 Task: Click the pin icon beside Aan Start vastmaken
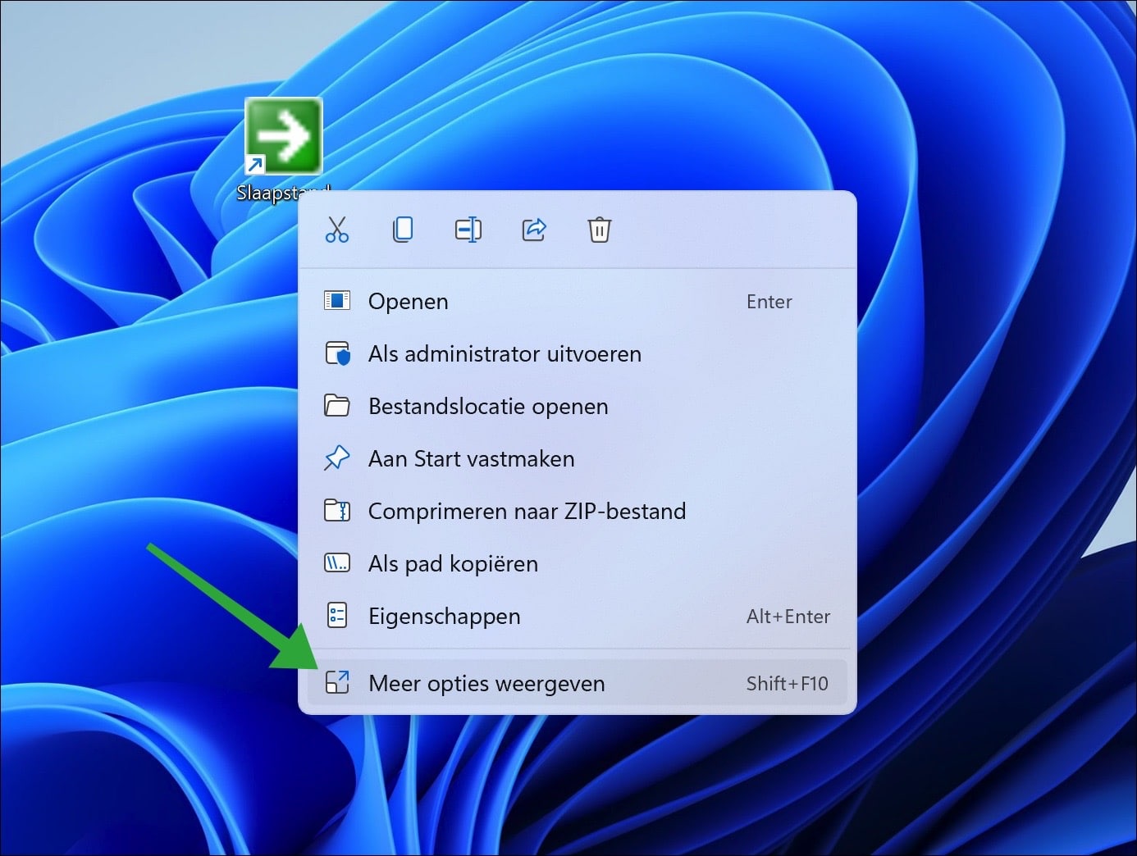[x=337, y=458]
